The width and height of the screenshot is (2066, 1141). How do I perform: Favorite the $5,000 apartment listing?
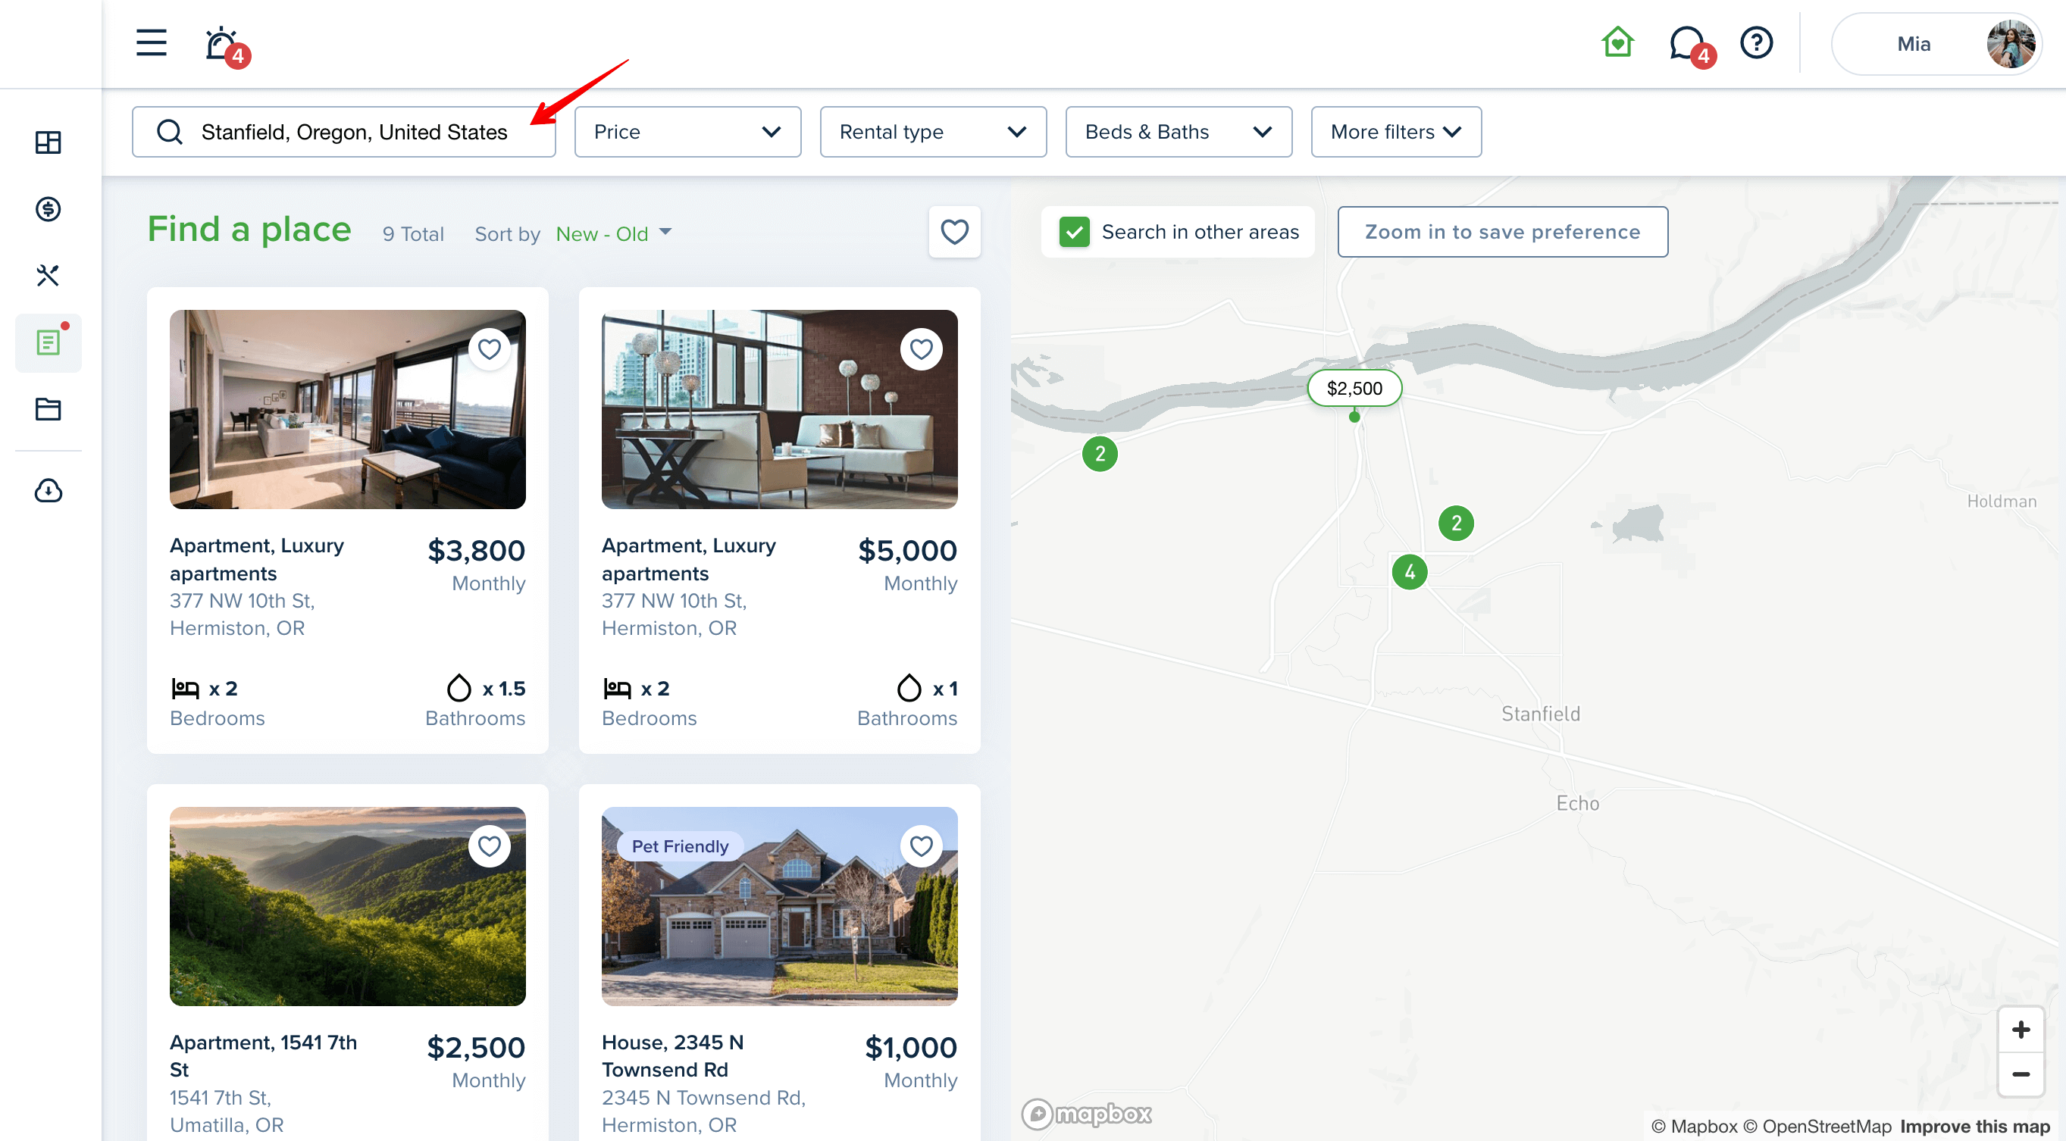coord(922,349)
